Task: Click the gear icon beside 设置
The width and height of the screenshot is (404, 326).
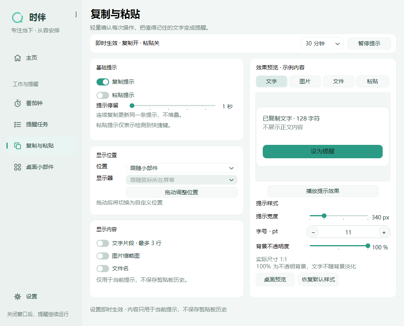Action: click(17, 297)
